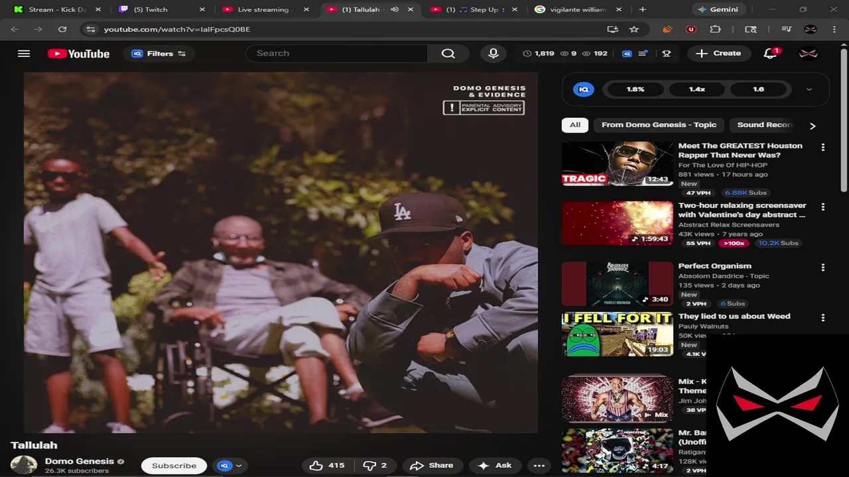Switch to the vigilante william browser tab
This screenshot has width=849, height=477.
click(x=578, y=9)
